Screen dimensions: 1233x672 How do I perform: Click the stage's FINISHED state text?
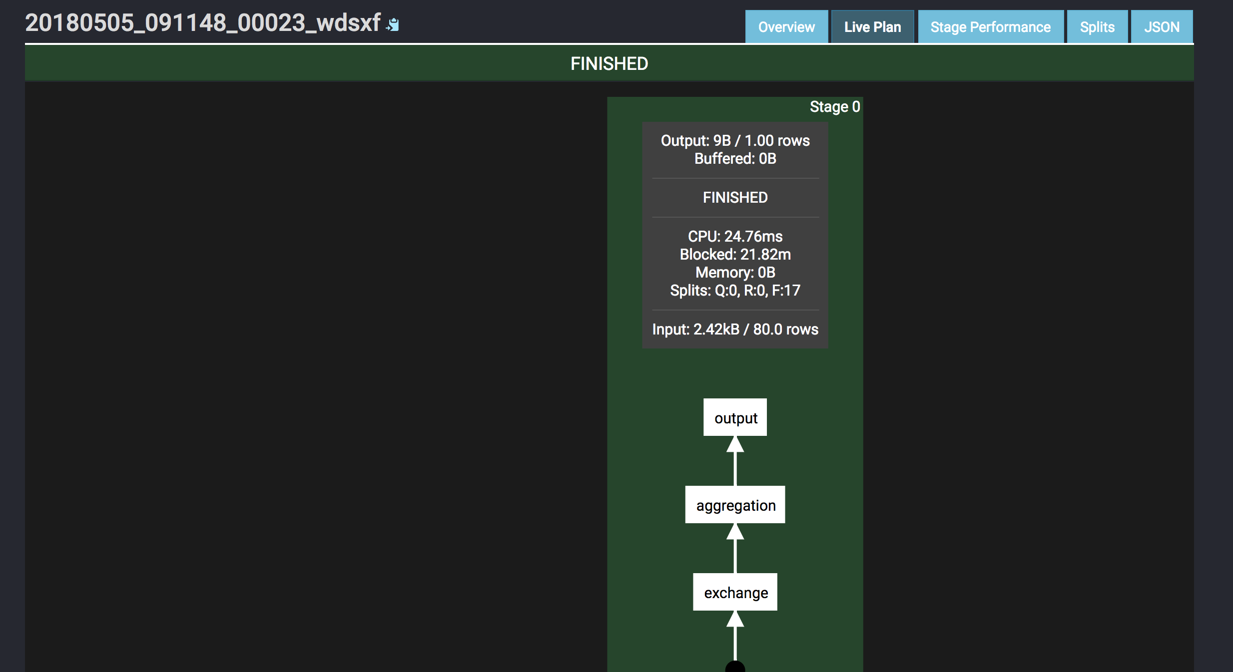(735, 198)
